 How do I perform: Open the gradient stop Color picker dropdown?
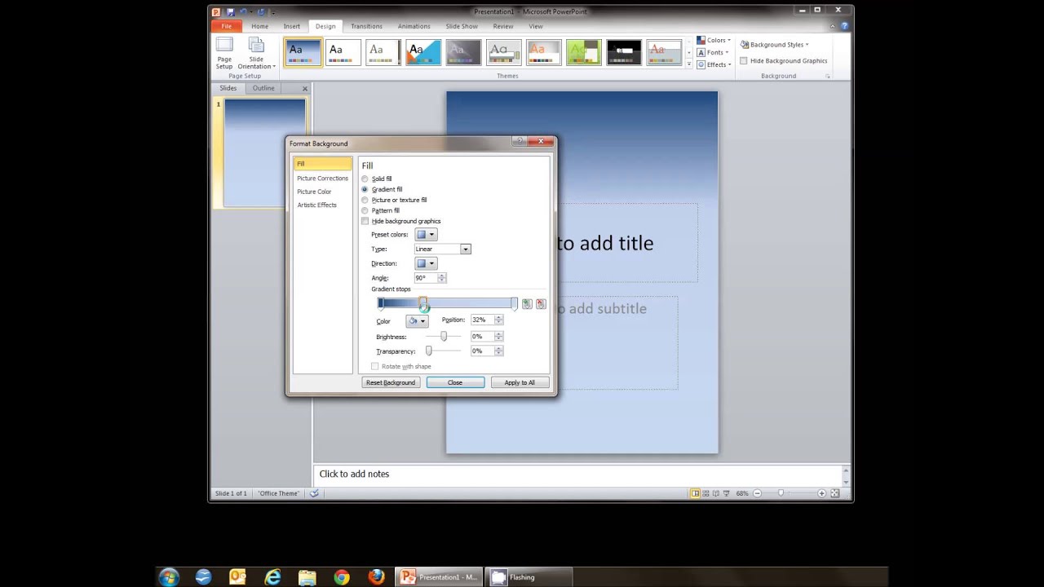(x=417, y=321)
